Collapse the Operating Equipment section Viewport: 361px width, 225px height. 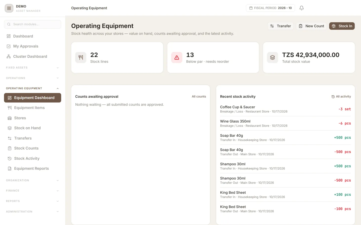[x=33, y=88]
